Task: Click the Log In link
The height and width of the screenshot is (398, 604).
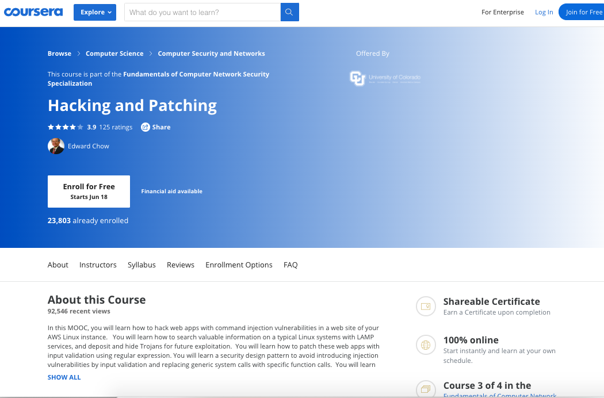Action: tap(544, 12)
